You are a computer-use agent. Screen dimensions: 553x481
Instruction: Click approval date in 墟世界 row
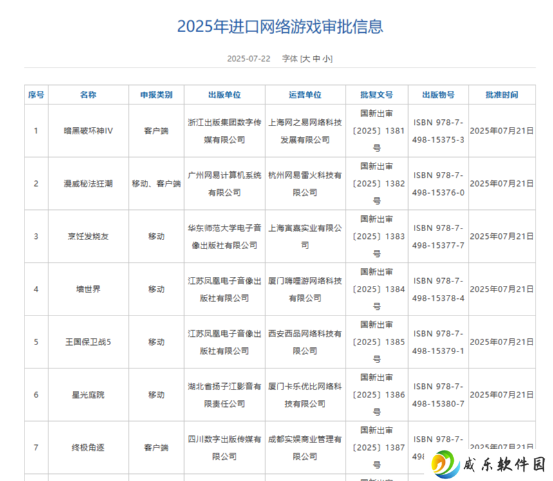pos(501,290)
